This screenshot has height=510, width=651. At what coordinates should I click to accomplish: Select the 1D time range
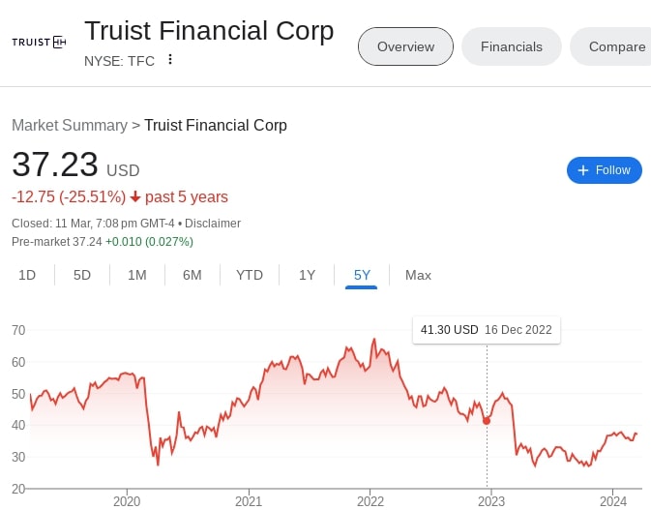tap(27, 275)
